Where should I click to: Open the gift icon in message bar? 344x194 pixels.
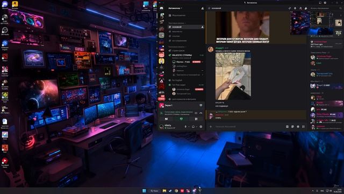[287, 127]
